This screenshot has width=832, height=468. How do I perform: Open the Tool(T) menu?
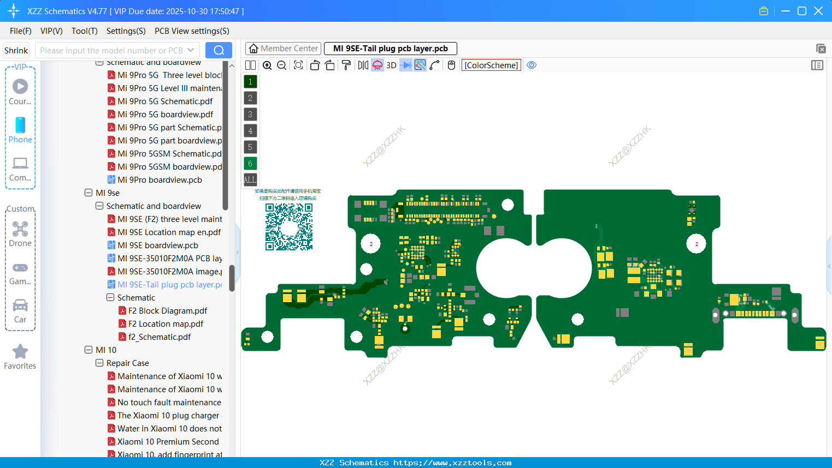tap(84, 31)
